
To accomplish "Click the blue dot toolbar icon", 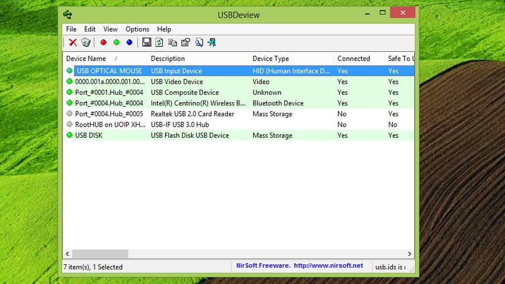I will [x=129, y=42].
